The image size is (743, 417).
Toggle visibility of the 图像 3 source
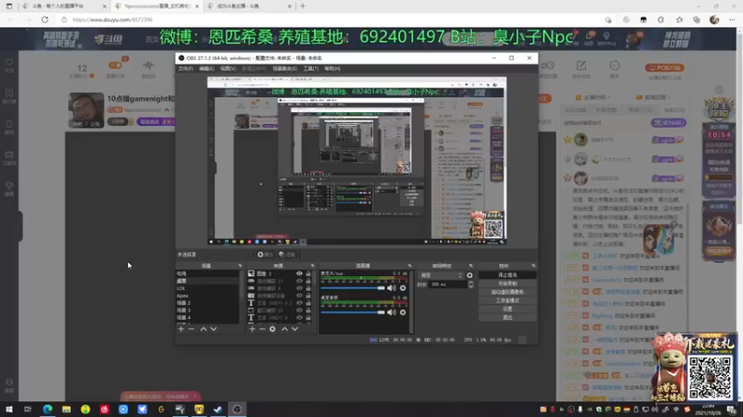[x=299, y=273]
